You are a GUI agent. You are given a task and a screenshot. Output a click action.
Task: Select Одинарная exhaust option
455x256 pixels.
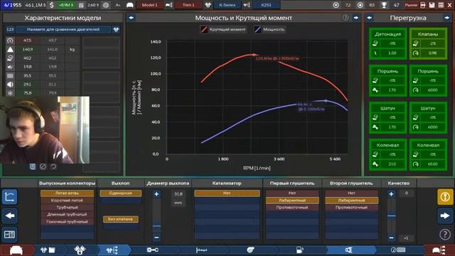pos(120,193)
